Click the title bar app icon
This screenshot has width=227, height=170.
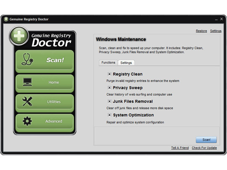[x=6, y=19]
